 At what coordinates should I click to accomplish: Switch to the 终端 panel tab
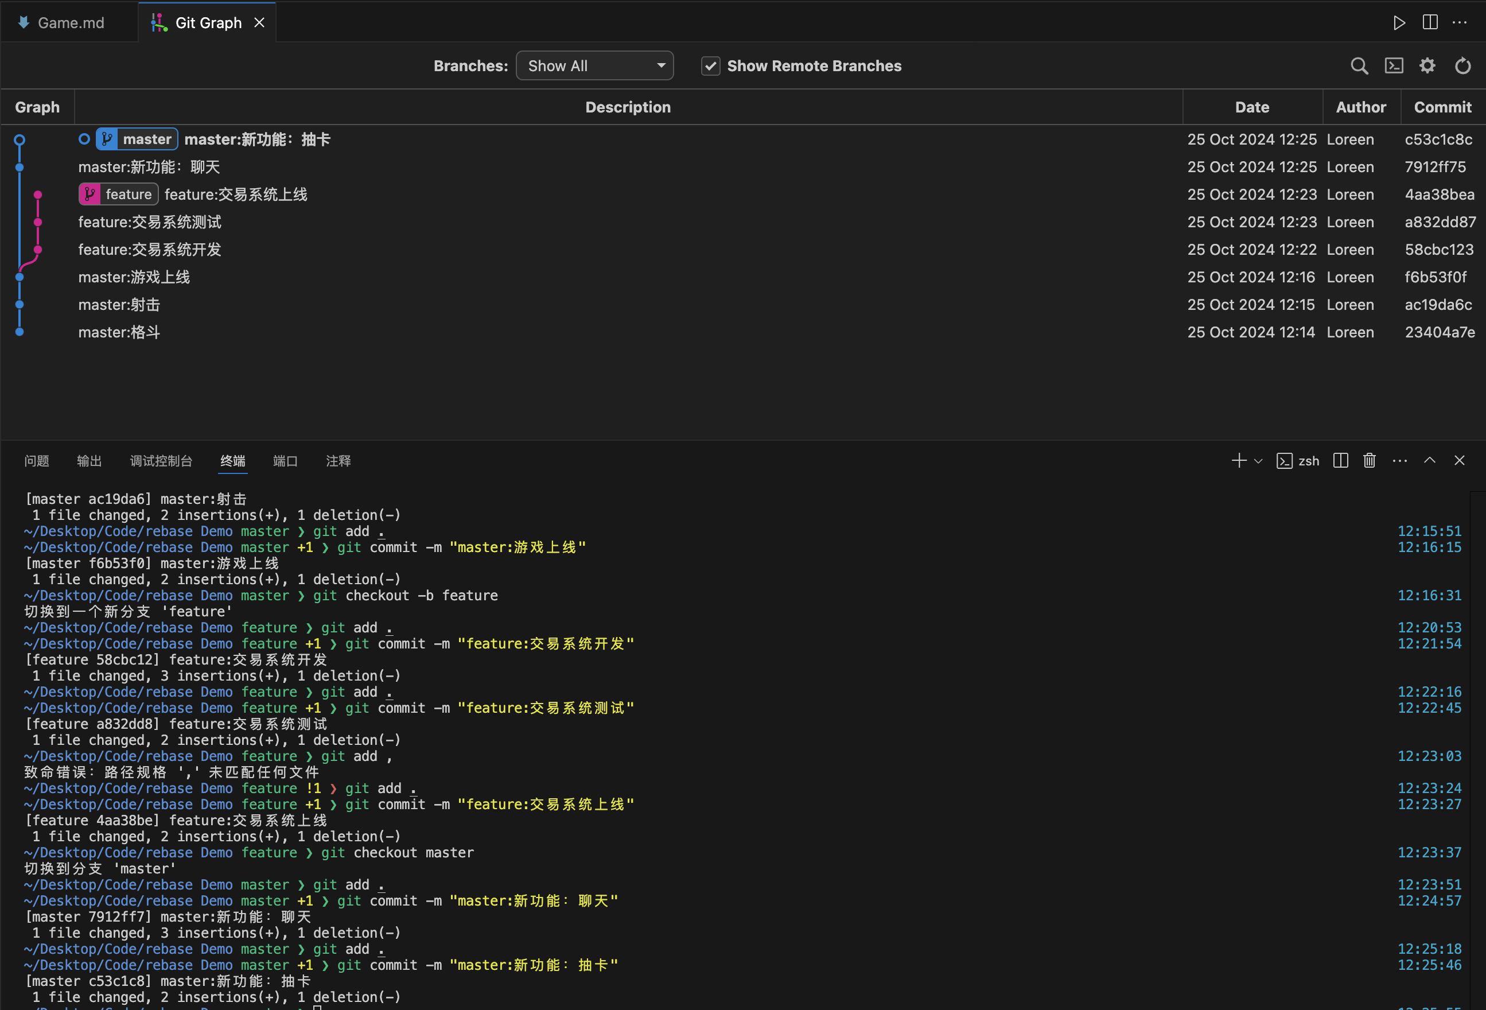(233, 461)
